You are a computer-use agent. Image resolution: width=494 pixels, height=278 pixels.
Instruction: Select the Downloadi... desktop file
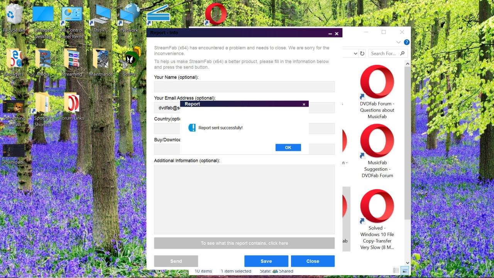[14, 154]
